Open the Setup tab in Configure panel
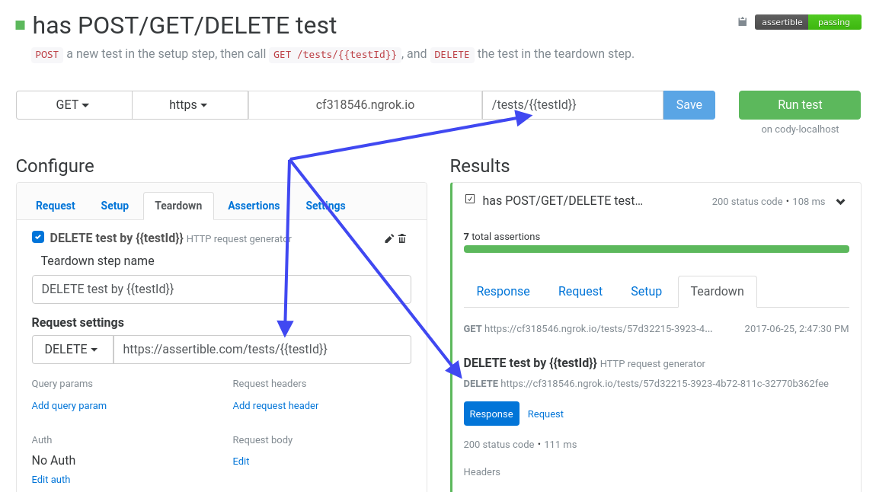 [x=115, y=206]
